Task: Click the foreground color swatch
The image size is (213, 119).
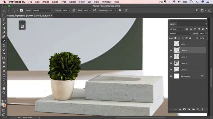Action: [3, 104]
